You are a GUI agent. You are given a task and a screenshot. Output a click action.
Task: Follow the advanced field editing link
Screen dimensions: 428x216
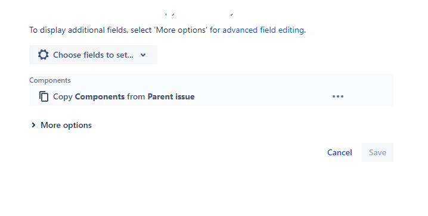(x=263, y=30)
